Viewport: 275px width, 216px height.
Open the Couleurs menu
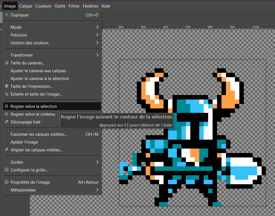pyautogui.click(x=43, y=6)
